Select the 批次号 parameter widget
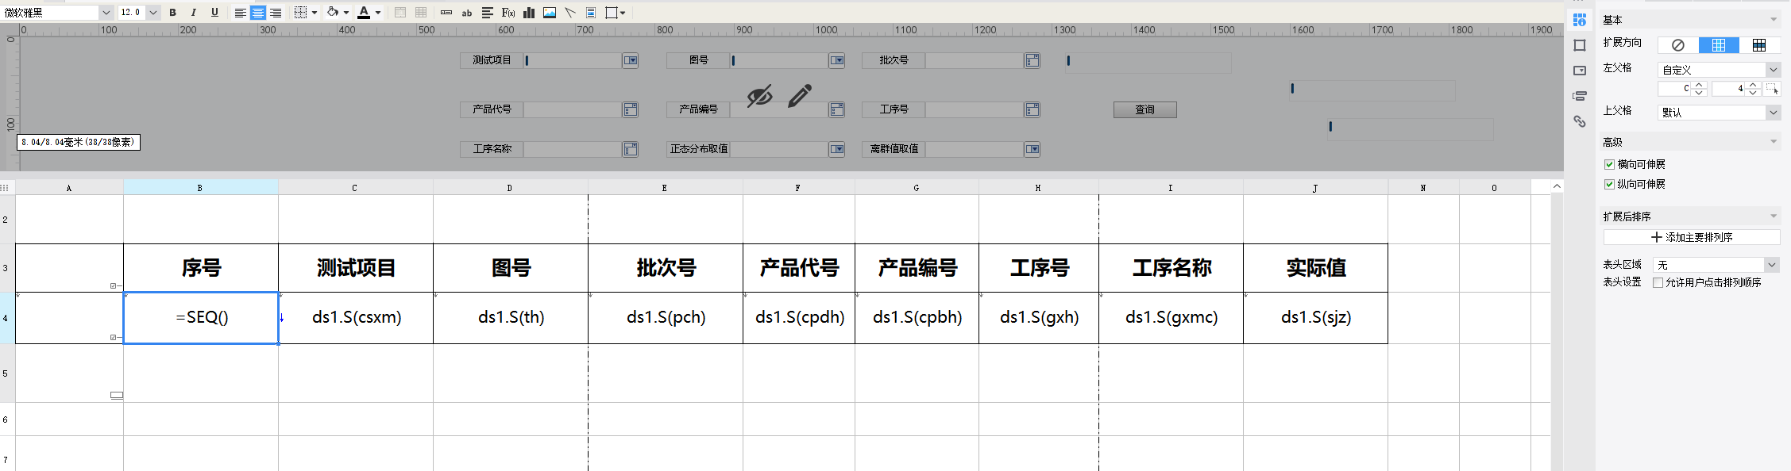Viewport: 1791px width, 471px height. 983,60
